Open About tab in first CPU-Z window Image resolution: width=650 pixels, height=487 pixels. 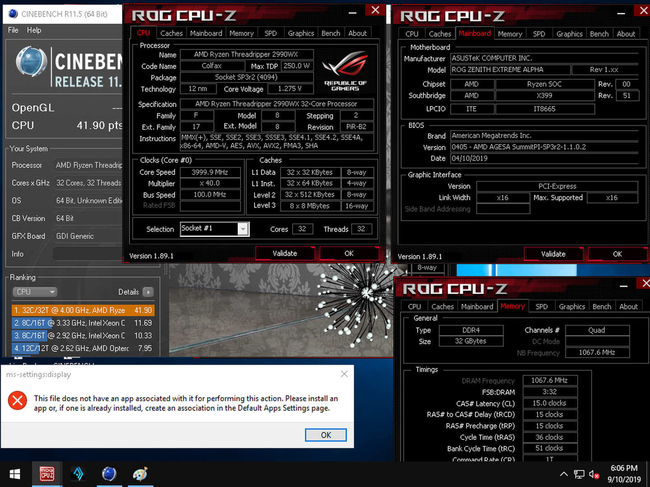tap(357, 33)
